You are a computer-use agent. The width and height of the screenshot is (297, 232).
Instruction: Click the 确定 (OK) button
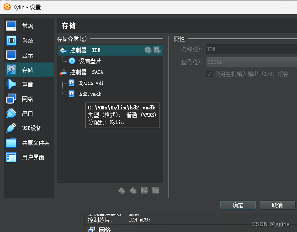(x=238, y=205)
